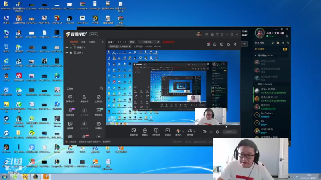Click the lock icon in stream header
321x180 pixels.
tap(215, 44)
